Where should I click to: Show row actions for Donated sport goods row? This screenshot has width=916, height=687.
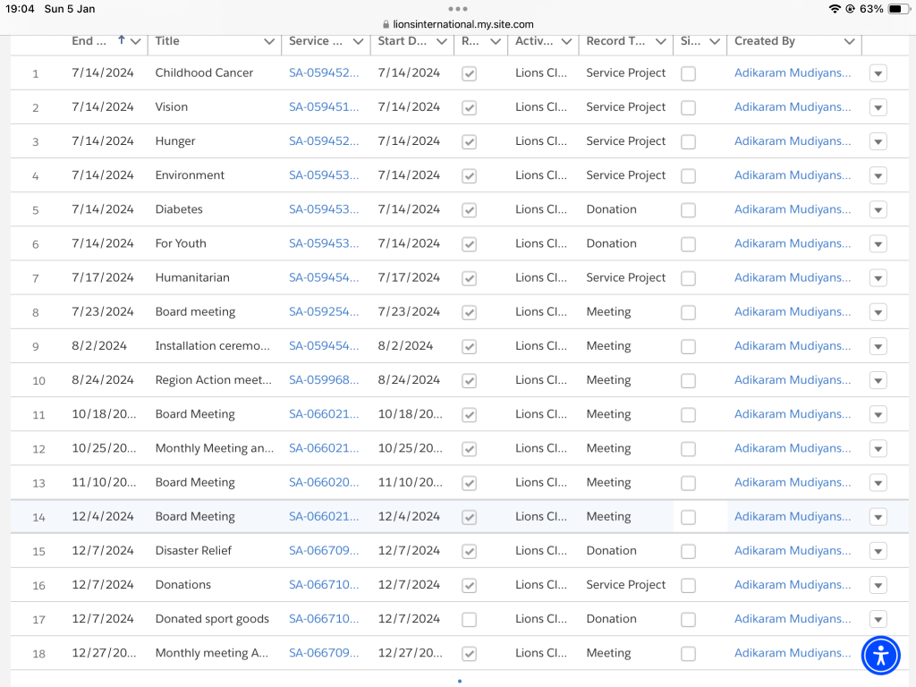tap(878, 619)
